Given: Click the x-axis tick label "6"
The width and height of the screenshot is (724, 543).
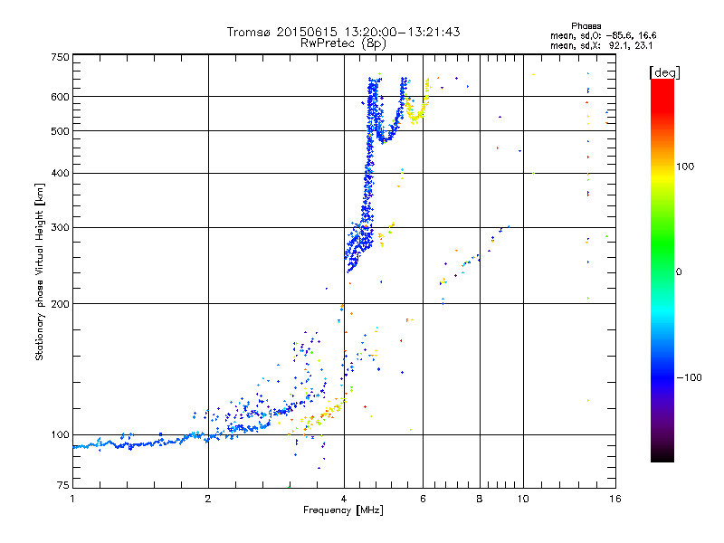Looking at the screenshot, I should click(x=423, y=499).
